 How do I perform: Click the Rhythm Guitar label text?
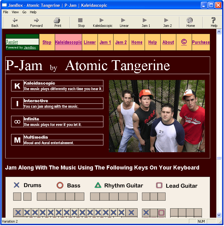pyautogui.click(x=124, y=186)
